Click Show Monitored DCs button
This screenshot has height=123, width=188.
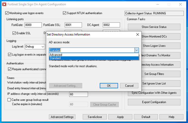pyautogui.click(x=161, y=37)
